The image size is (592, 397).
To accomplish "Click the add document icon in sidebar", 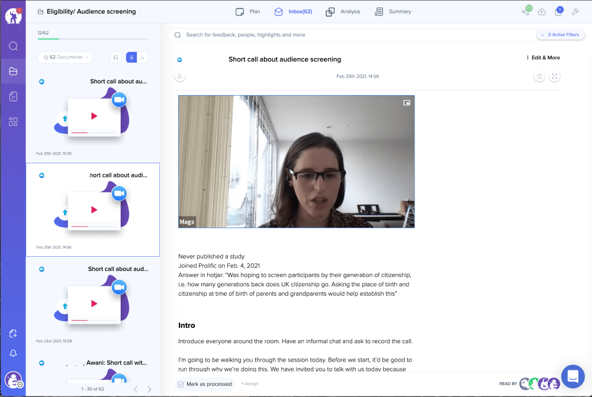I will tap(13, 334).
